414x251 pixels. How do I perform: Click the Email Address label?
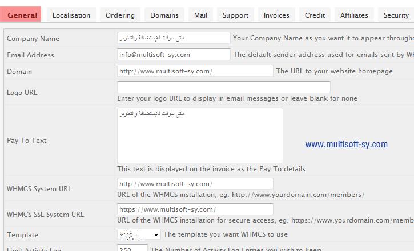(30, 55)
